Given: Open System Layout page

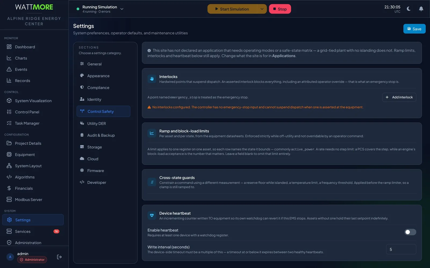Looking at the screenshot, I should pyautogui.click(x=33, y=166).
